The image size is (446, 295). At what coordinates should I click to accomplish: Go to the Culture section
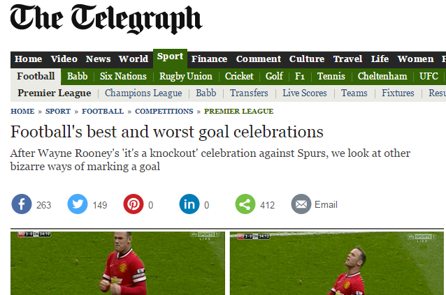tap(307, 59)
